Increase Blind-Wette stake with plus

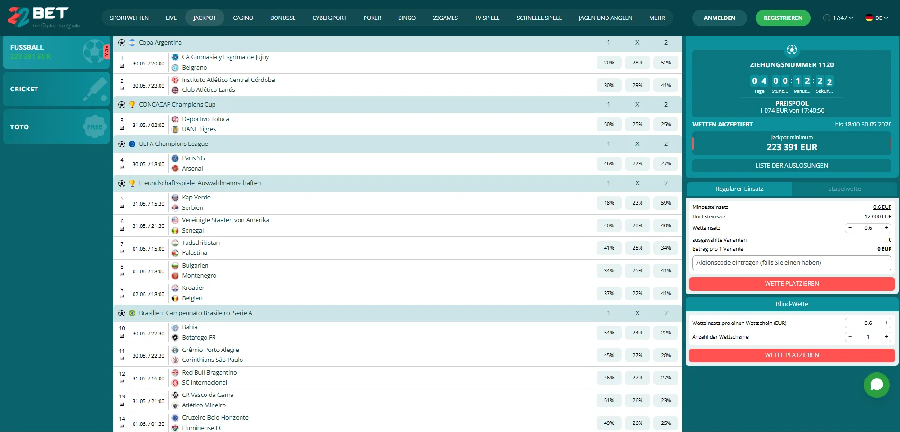tap(886, 323)
